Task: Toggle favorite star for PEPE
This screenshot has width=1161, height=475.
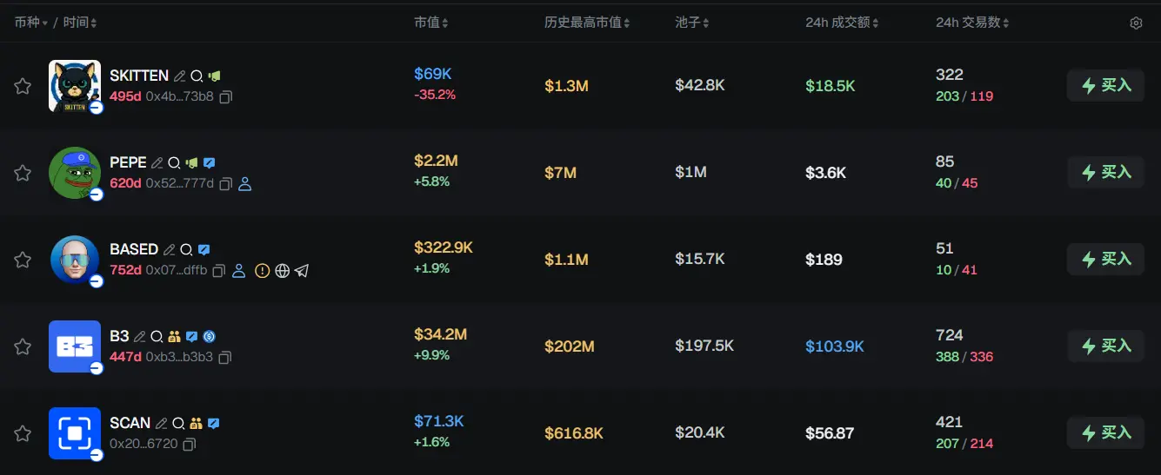Action: point(23,173)
